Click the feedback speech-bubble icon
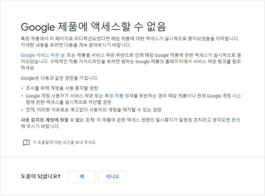265x196 pixels. coord(26,143)
